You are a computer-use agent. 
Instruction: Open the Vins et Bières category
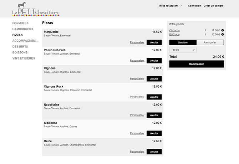pos(24,58)
